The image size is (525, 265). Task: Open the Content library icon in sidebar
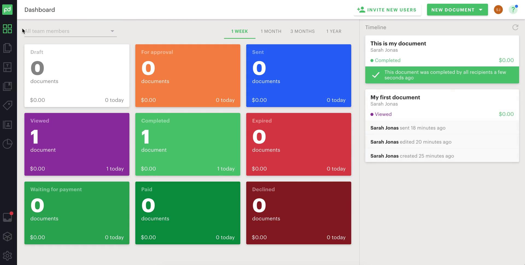click(7, 86)
